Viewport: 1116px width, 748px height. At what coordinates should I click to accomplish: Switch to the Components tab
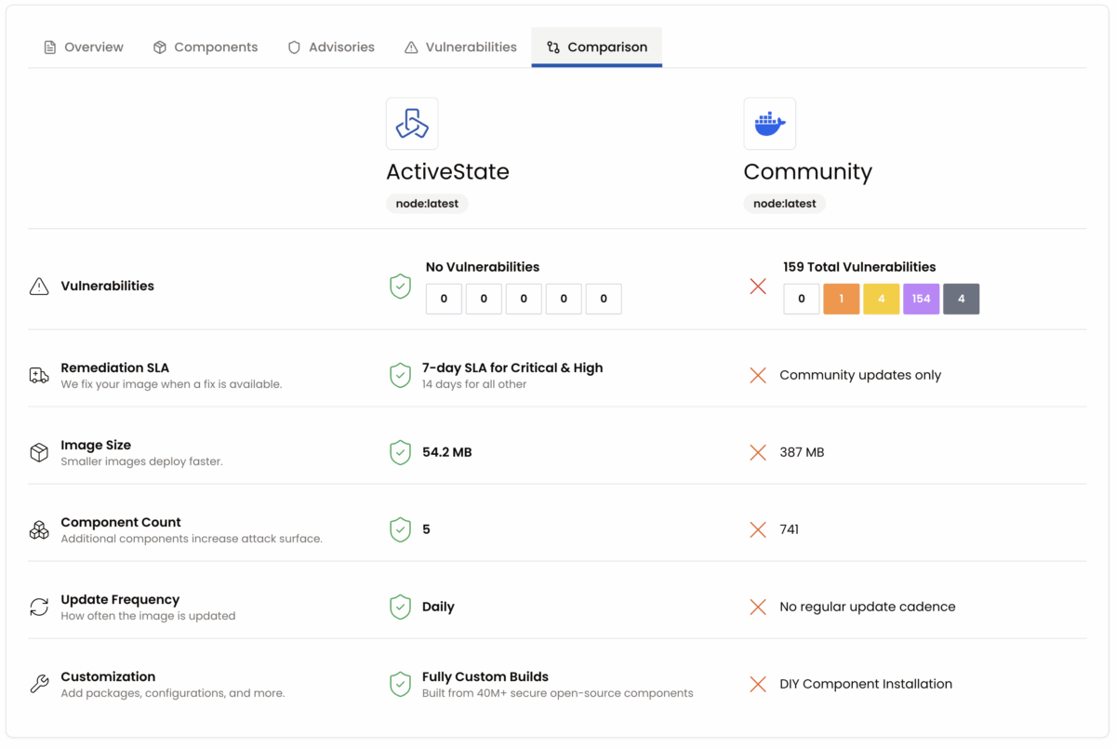(x=206, y=47)
